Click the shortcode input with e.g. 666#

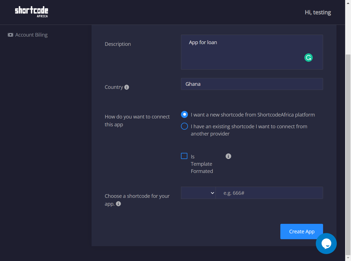coord(269,193)
